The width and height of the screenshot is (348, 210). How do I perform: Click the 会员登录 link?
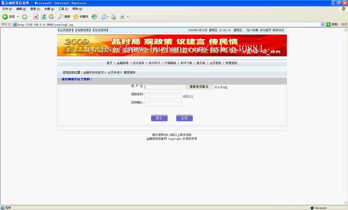pyautogui.click(x=66, y=30)
